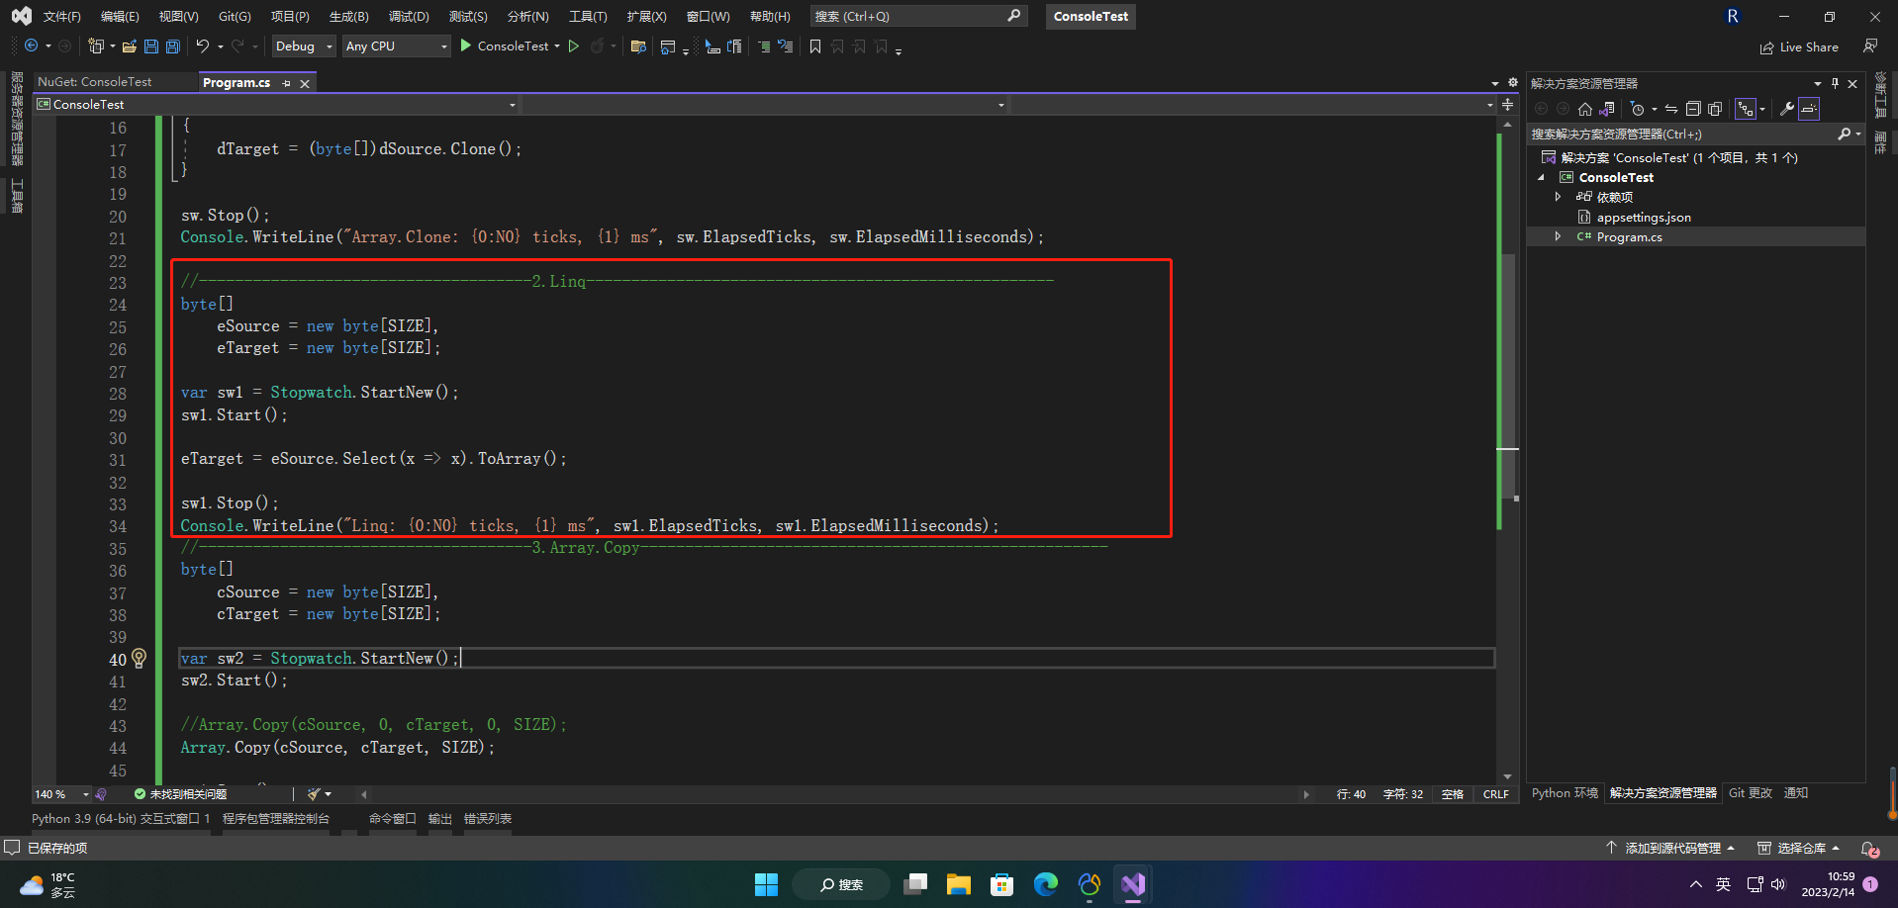The image size is (1898, 908).
Task: Click the Live Share button
Action: coord(1799,46)
